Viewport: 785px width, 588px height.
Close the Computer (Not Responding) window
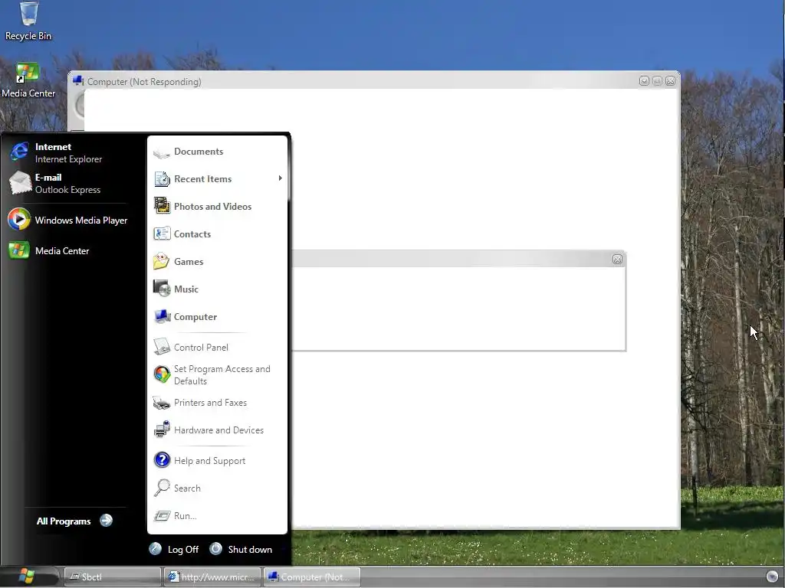click(670, 81)
